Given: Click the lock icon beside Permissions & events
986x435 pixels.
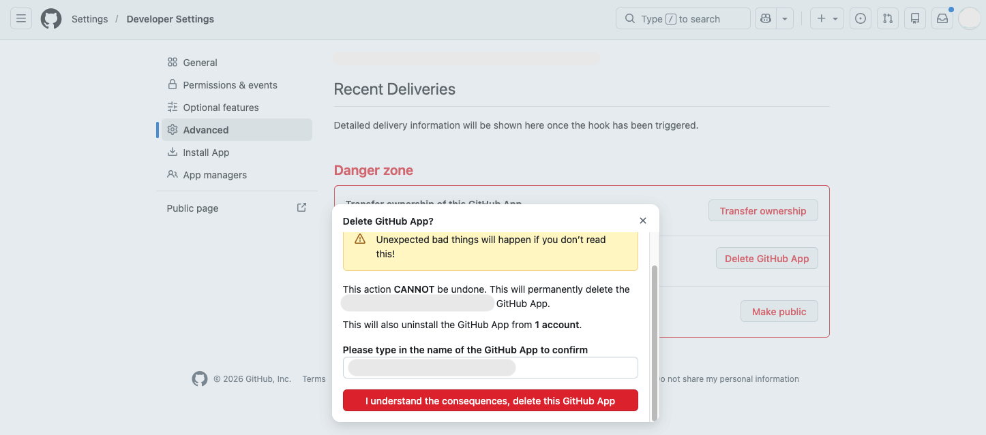Looking at the screenshot, I should coord(173,84).
